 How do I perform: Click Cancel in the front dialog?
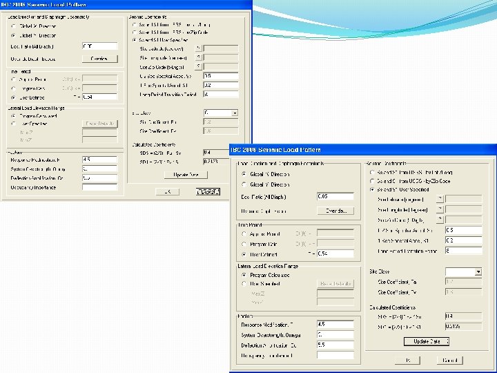tap(449, 361)
